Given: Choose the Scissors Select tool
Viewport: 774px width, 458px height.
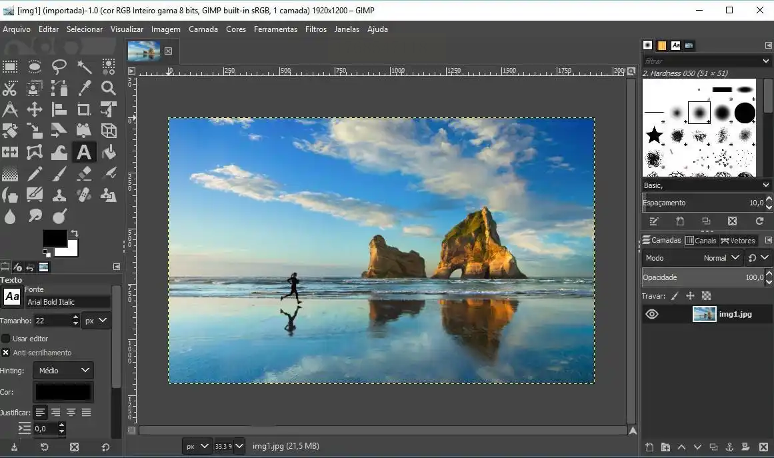Looking at the screenshot, I should pyautogui.click(x=10, y=88).
